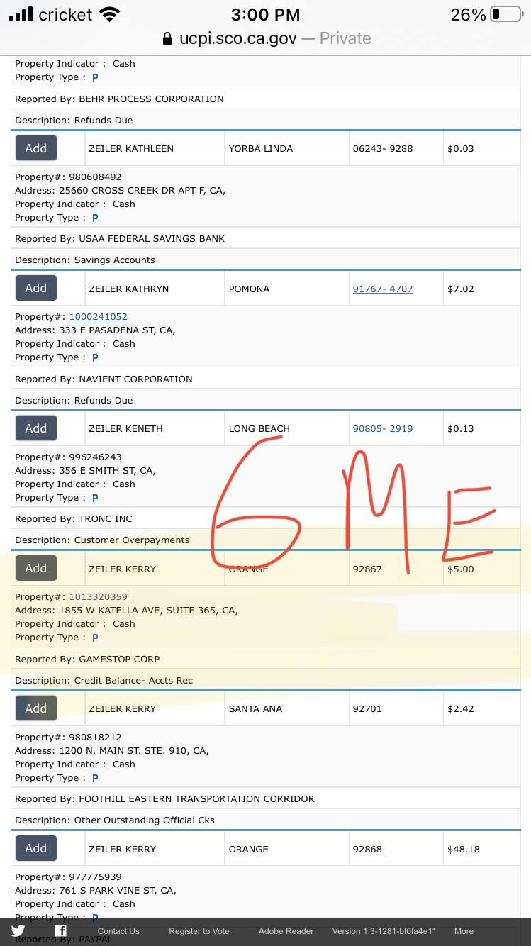Open Property Type P for property 980608492

click(x=95, y=218)
